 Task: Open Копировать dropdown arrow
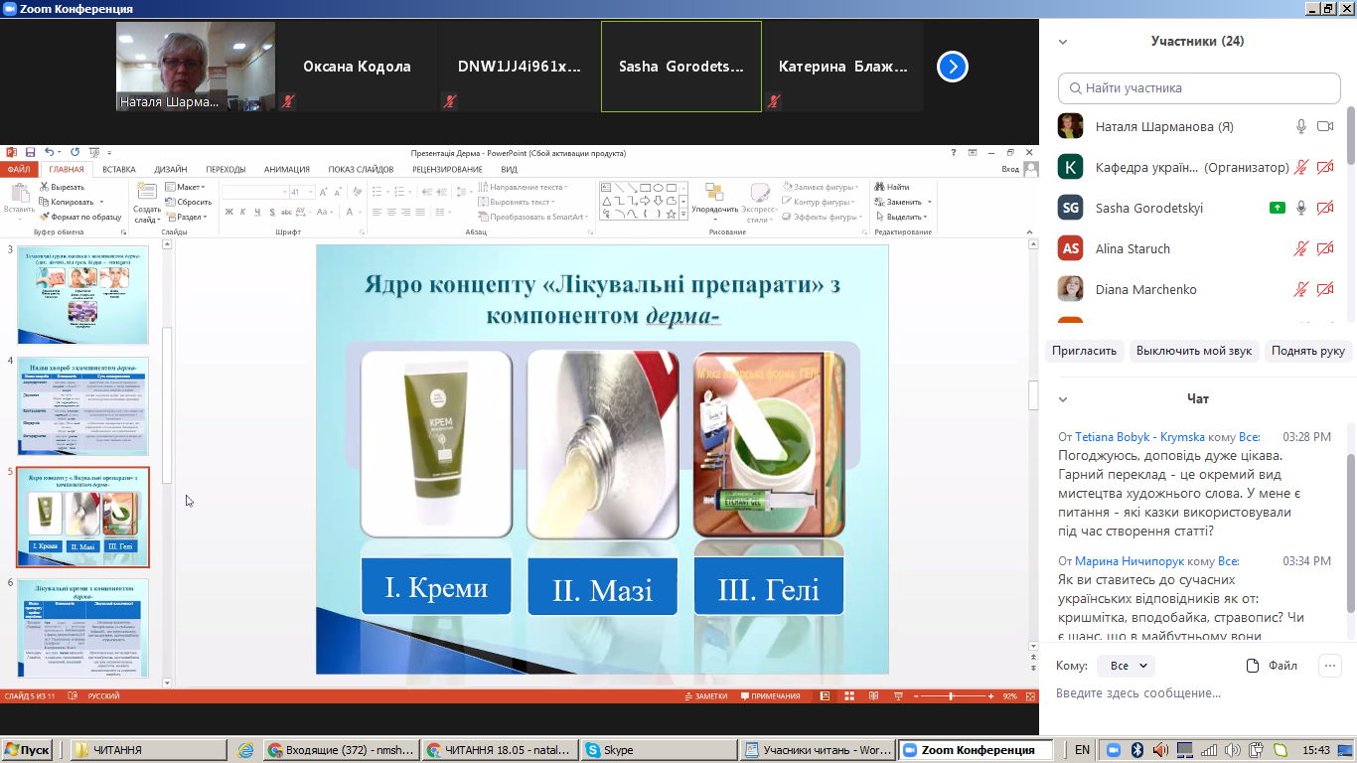point(101,202)
